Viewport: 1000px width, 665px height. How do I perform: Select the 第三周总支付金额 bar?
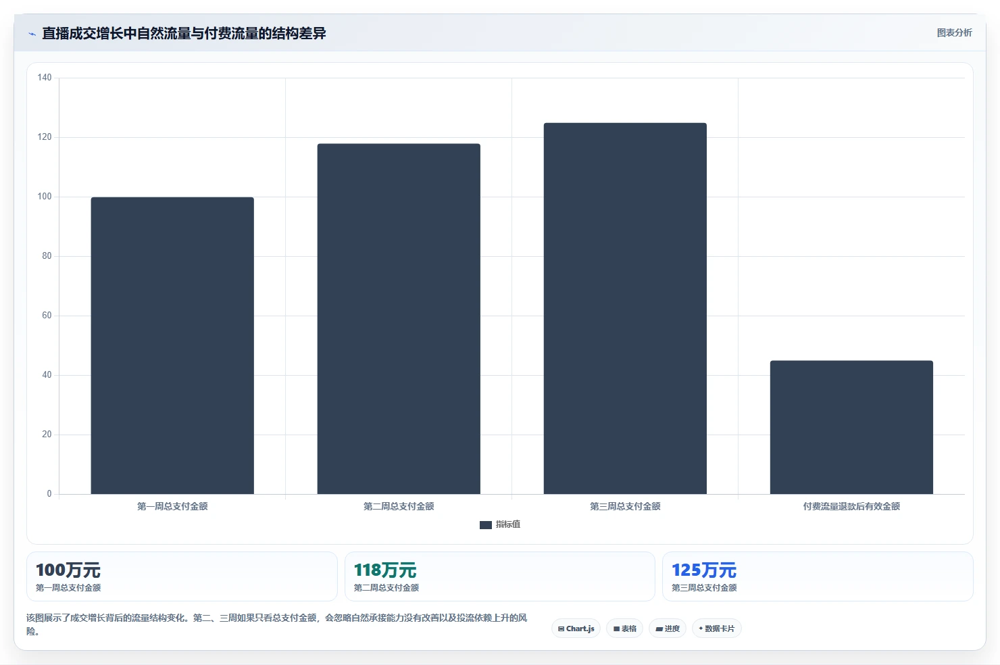pyautogui.click(x=625, y=308)
